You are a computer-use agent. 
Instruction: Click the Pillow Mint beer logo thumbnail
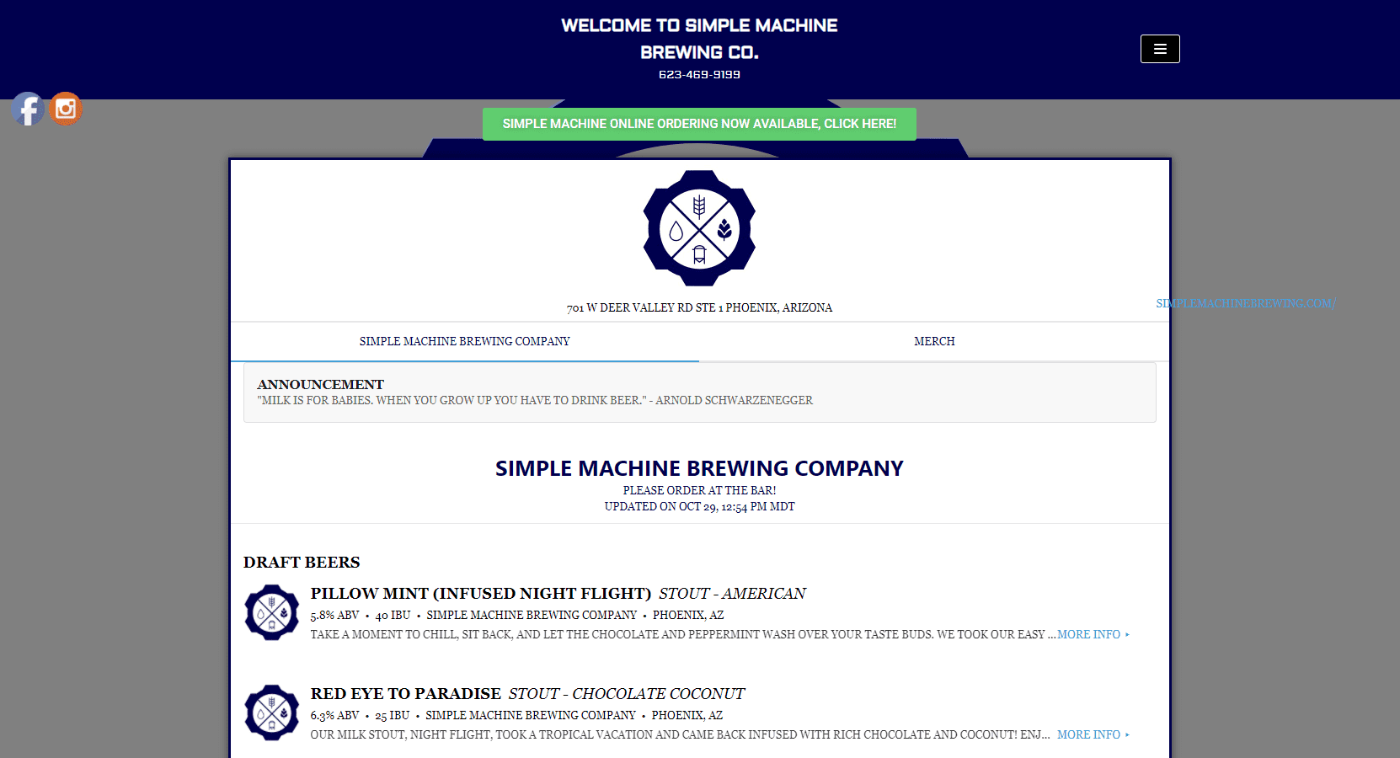272,612
